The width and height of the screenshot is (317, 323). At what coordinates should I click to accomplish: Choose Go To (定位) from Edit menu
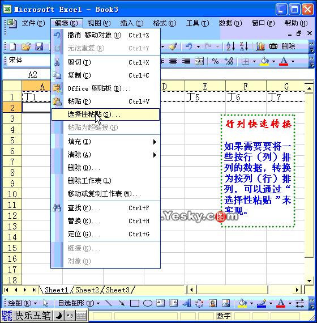tap(106, 234)
